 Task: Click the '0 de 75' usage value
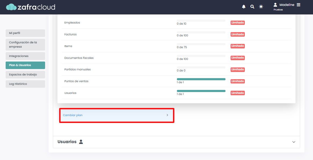(x=182, y=47)
